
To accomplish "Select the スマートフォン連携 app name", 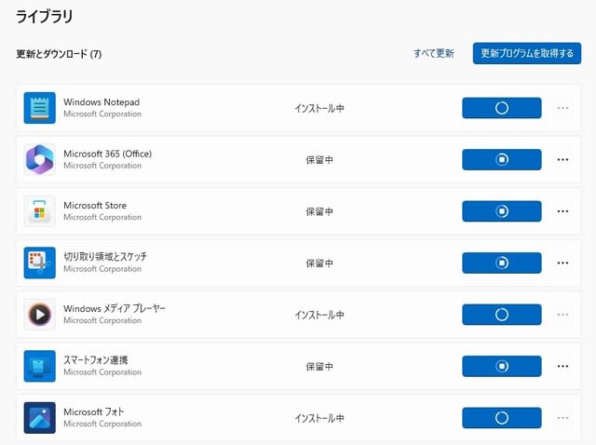I will coord(96,360).
